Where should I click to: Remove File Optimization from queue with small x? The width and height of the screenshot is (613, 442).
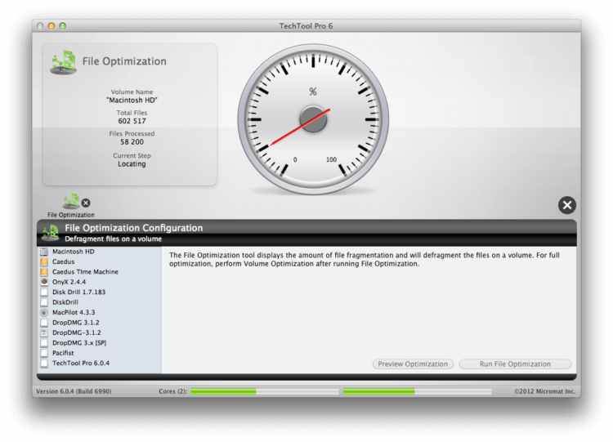pos(86,203)
